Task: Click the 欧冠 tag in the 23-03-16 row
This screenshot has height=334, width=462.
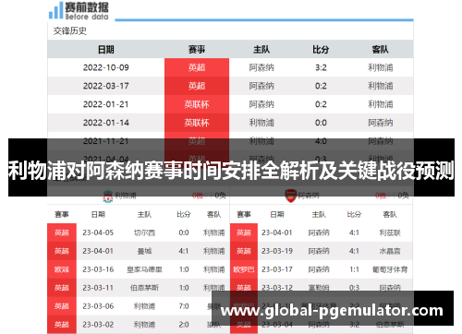Action: (x=62, y=269)
